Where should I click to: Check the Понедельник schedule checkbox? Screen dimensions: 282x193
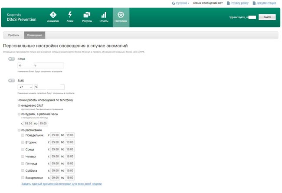pyautogui.click(x=23, y=135)
